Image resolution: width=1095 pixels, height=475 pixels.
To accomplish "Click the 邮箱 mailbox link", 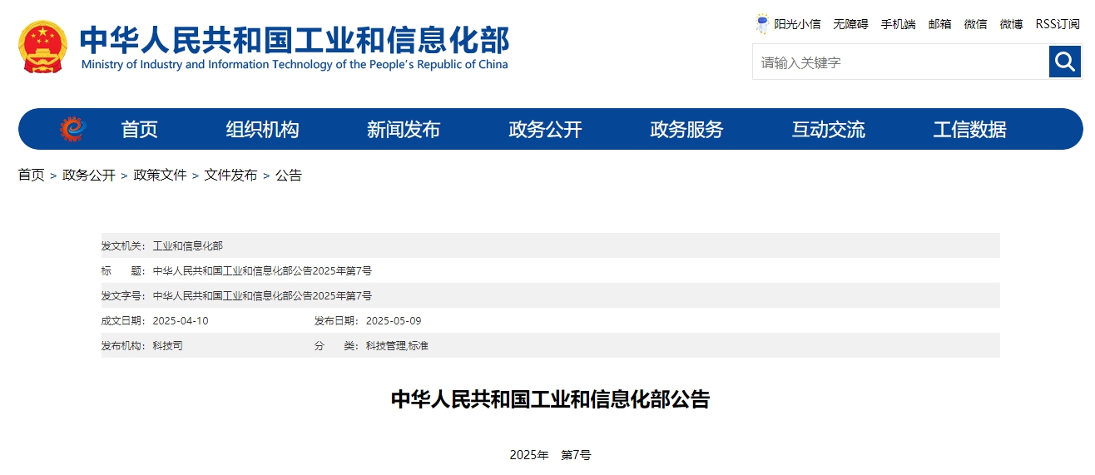I will coord(939,24).
